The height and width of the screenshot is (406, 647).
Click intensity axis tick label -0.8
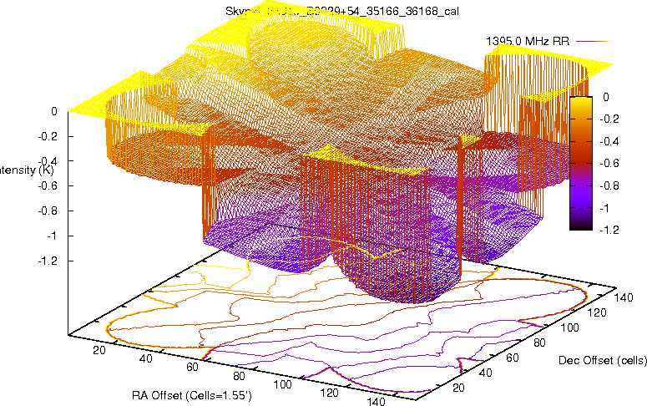pos(48,211)
